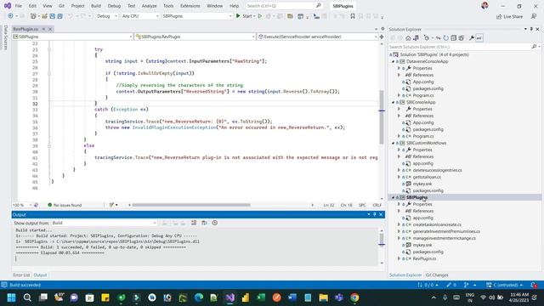Click Home icon in Solution Explorer toolbar
The height and width of the screenshot is (306, 544).
point(408,38)
